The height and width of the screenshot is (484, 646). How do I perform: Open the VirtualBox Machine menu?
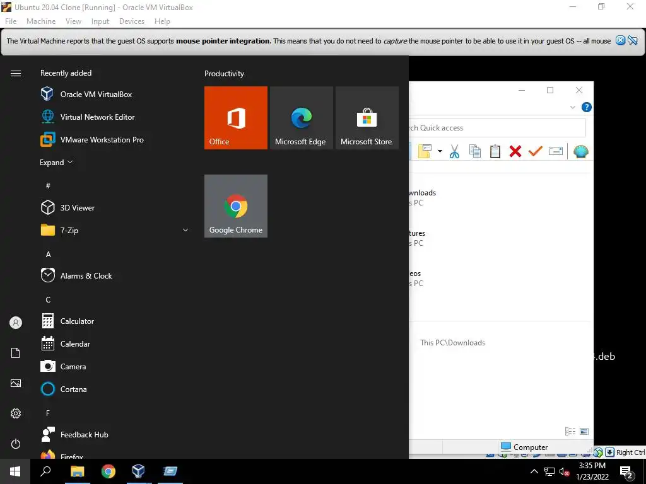click(x=41, y=21)
